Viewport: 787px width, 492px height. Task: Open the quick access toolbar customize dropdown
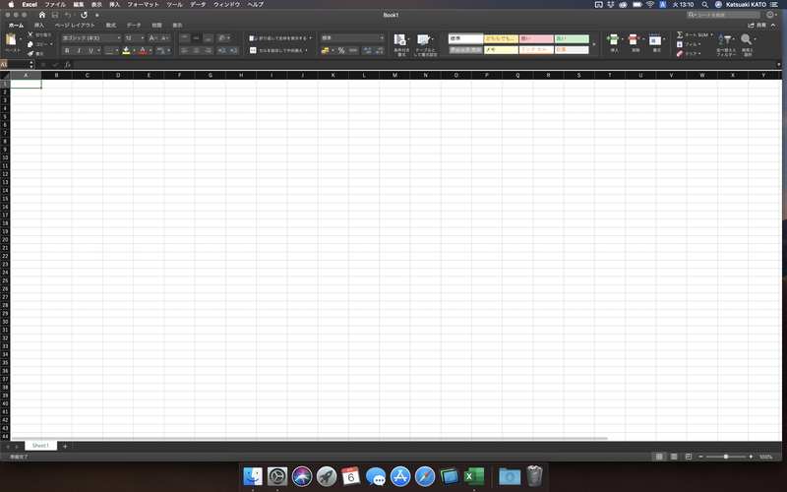click(x=96, y=15)
